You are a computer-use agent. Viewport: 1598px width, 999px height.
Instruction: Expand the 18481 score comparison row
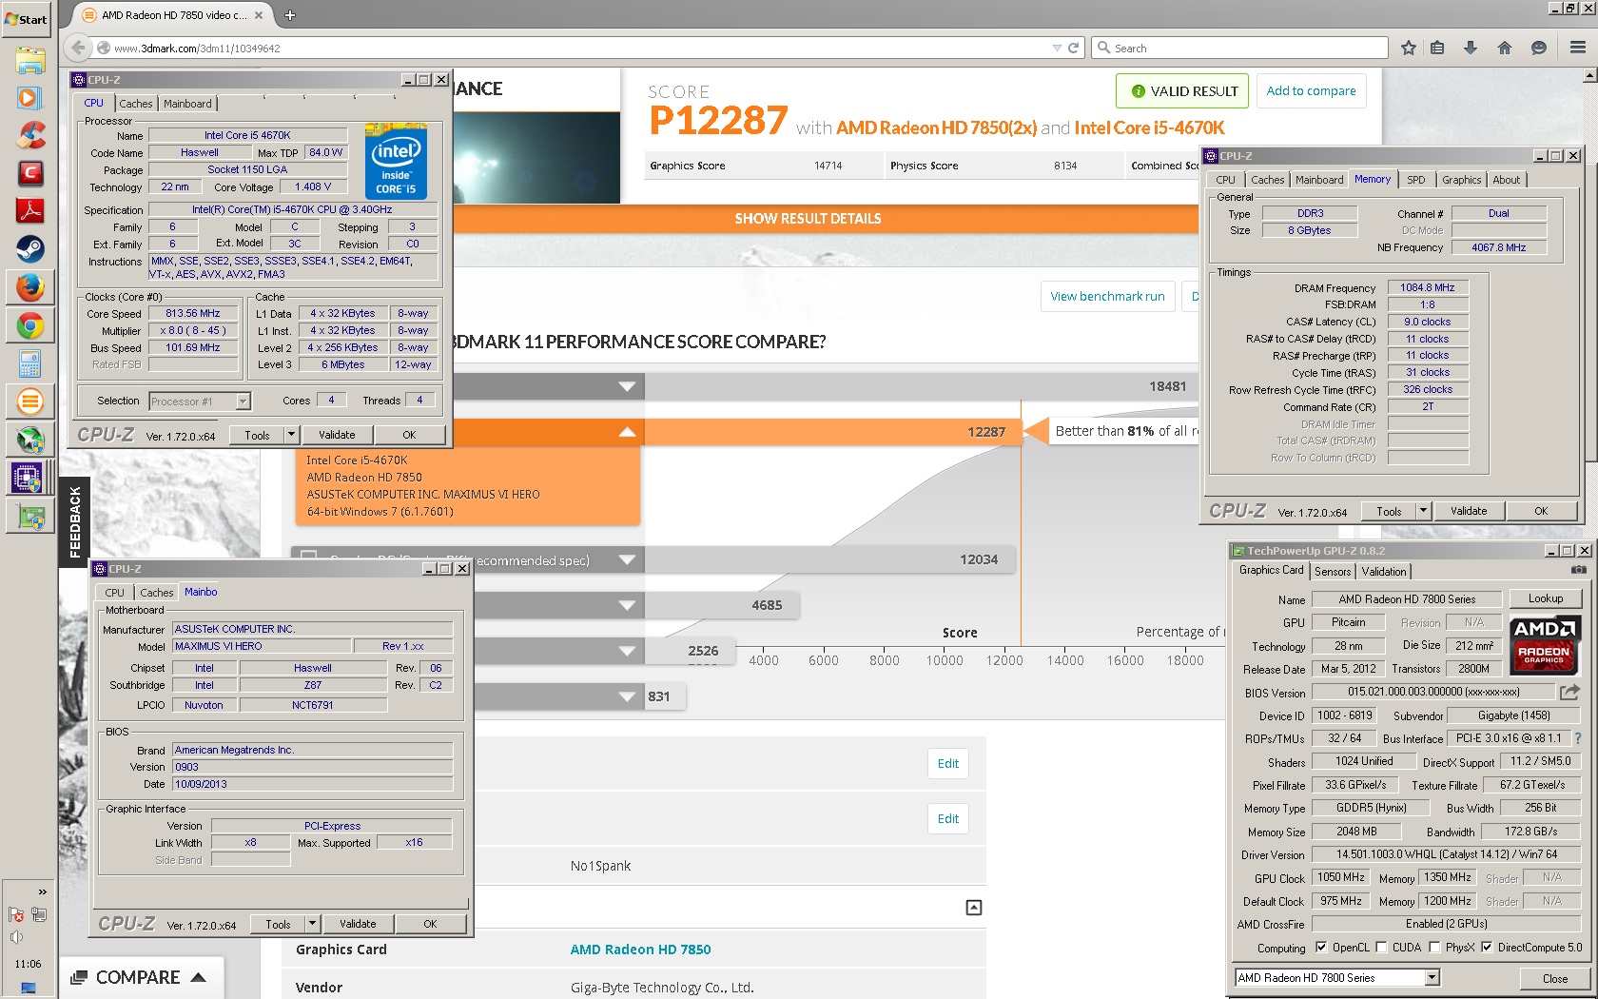tap(627, 386)
